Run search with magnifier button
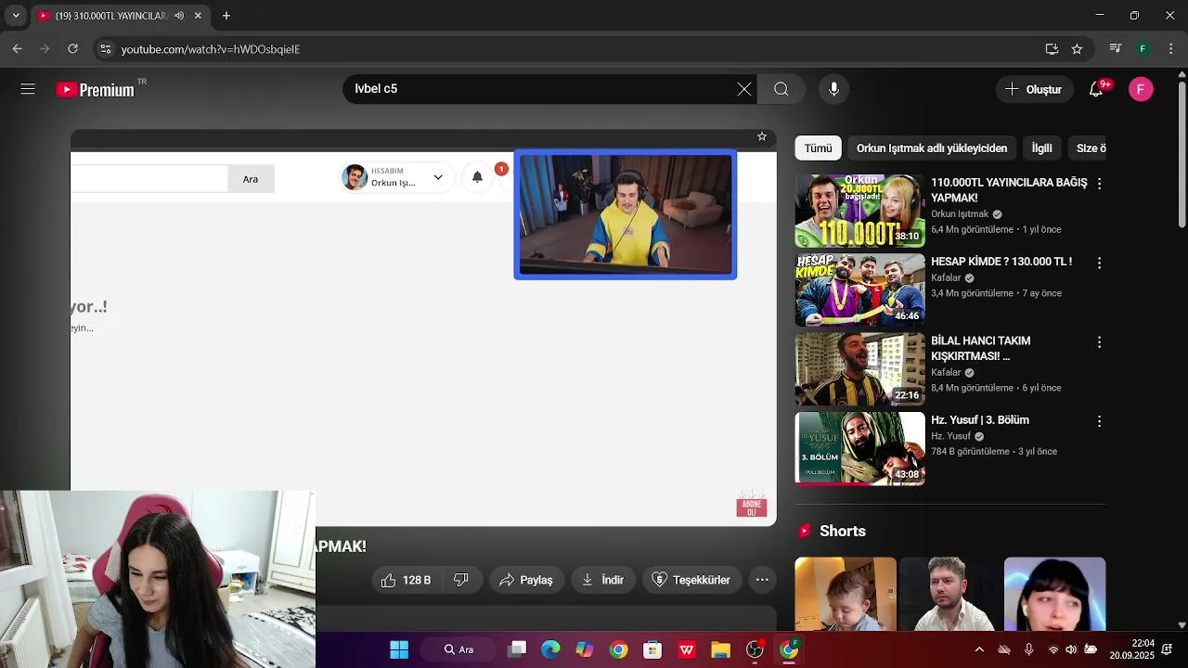Screen dimensions: 1188x668 point(781,89)
